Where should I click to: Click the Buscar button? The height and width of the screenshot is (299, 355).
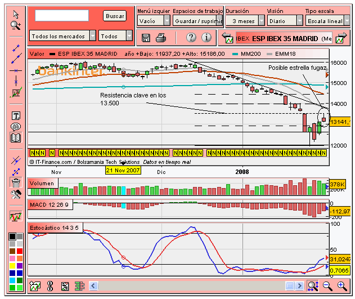[x=115, y=16]
